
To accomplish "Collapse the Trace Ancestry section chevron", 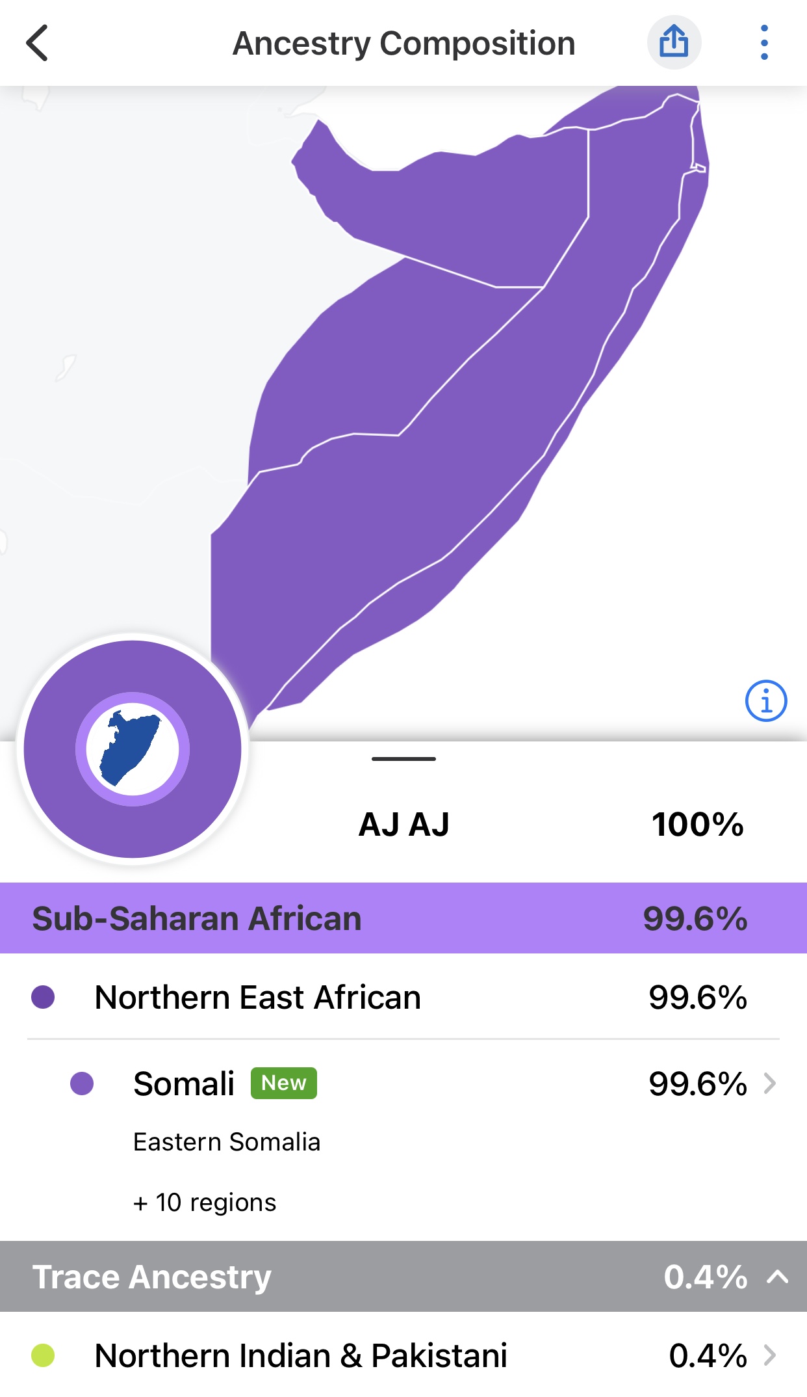I will tap(777, 1277).
